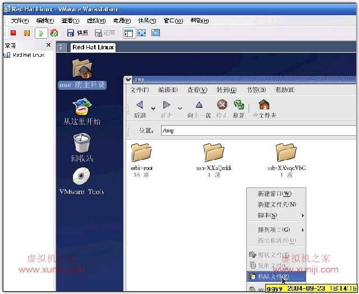359x294 pixels.
Task: Click the tab list button beside Red Hat Linux tab
Action: pos(61,47)
